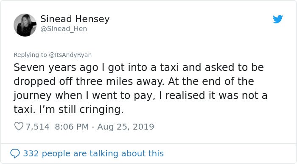
Task: Click the display name Sinead Hensey
Action: tap(75, 19)
